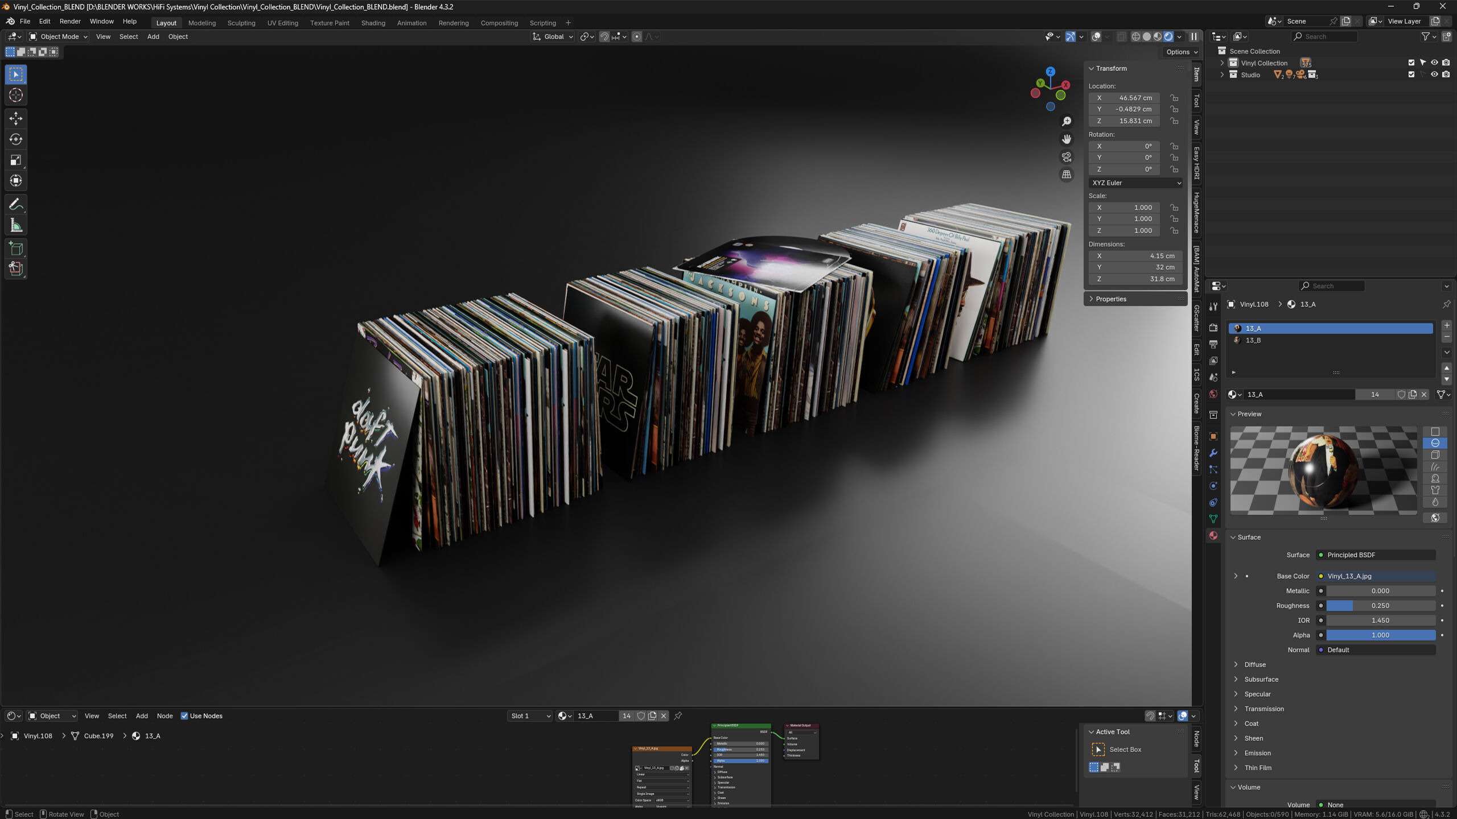Switch viewport to material preview shading
This screenshot has width=1457, height=819.
[x=1158, y=36]
